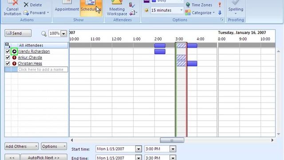Click the All Attendees envelope icon

(x=8, y=45)
